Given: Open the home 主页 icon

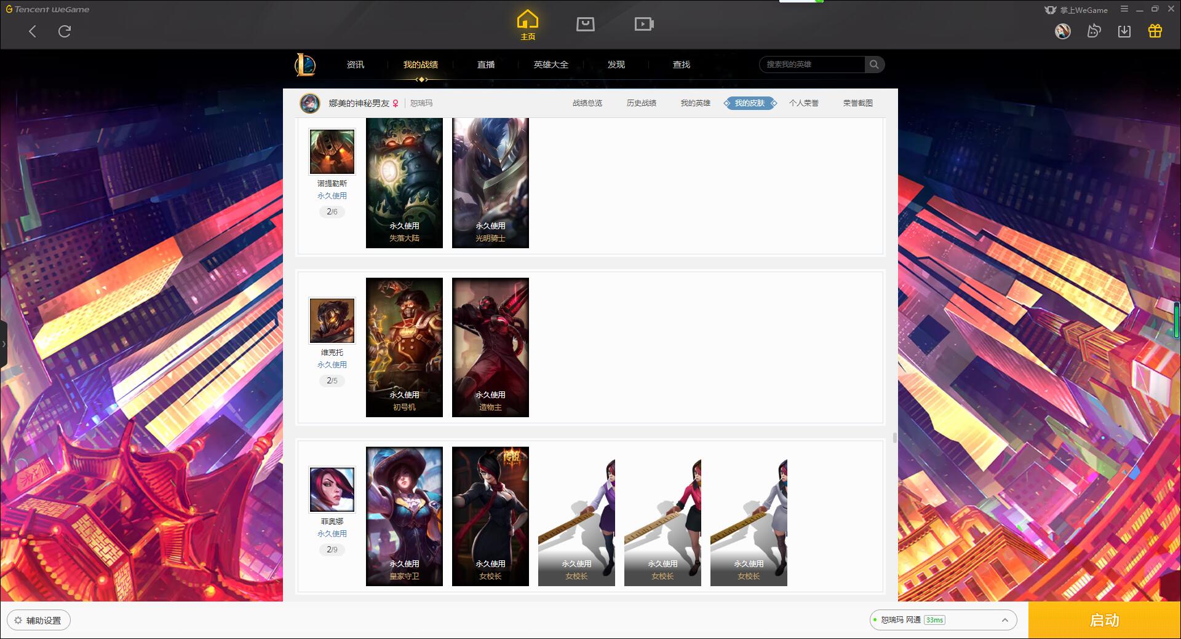Looking at the screenshot, I should coord(527,25).
